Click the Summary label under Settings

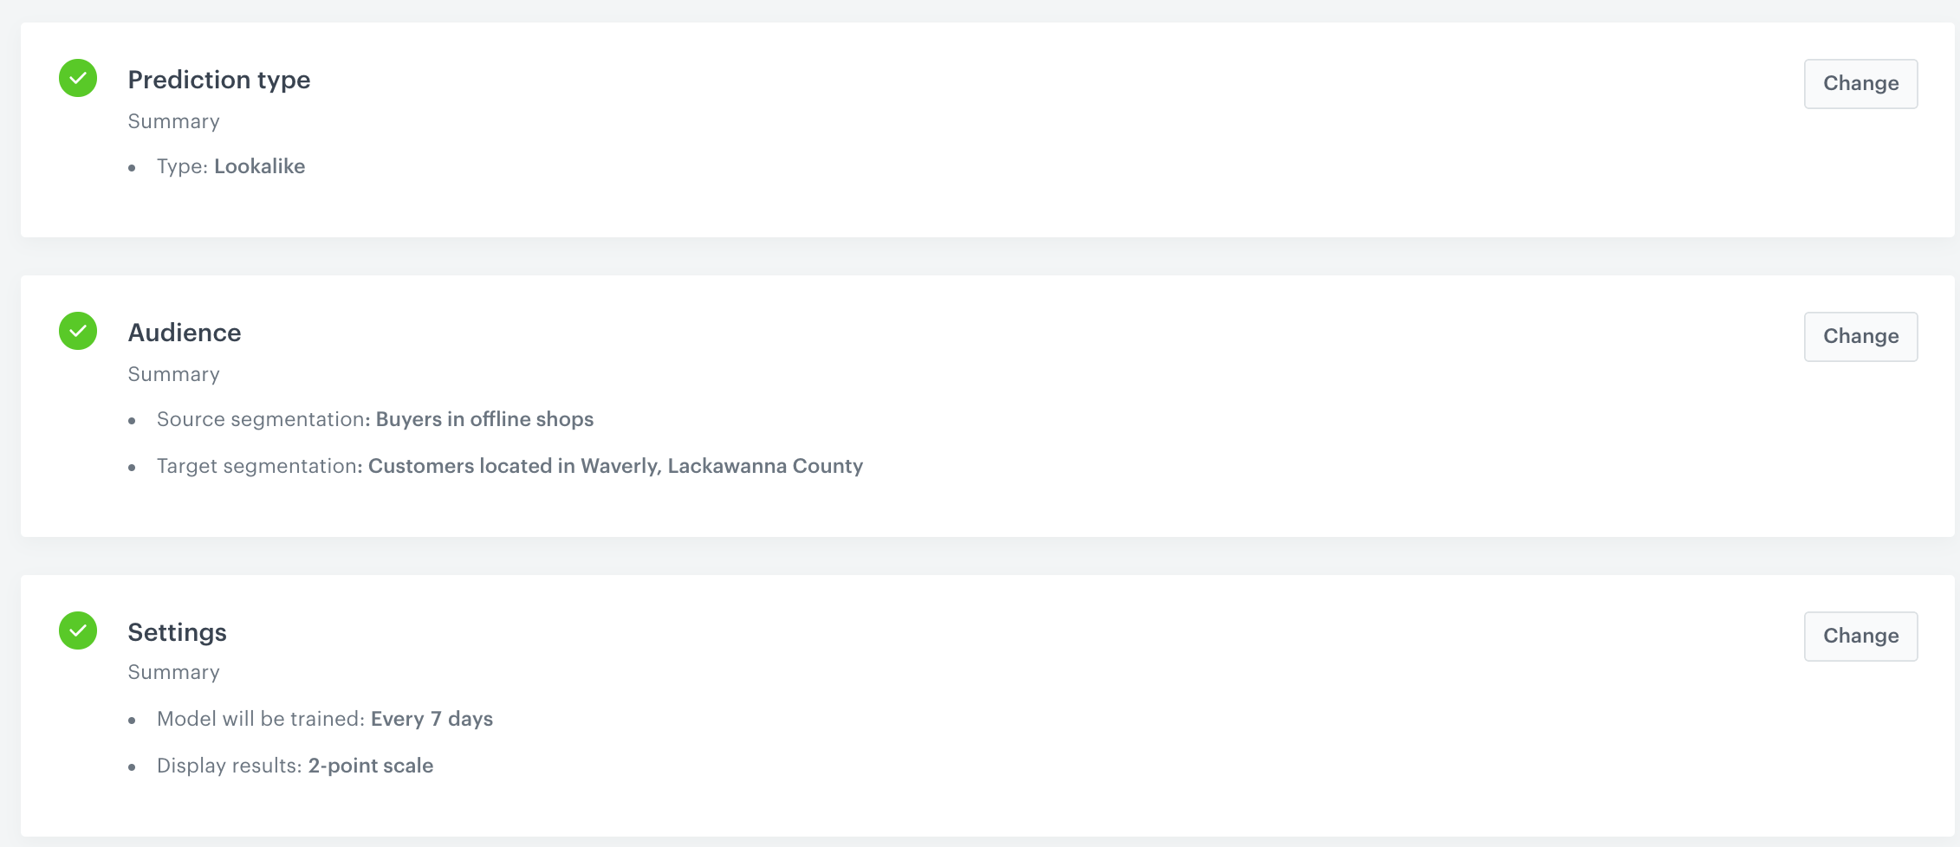click(x=173, y=672)
